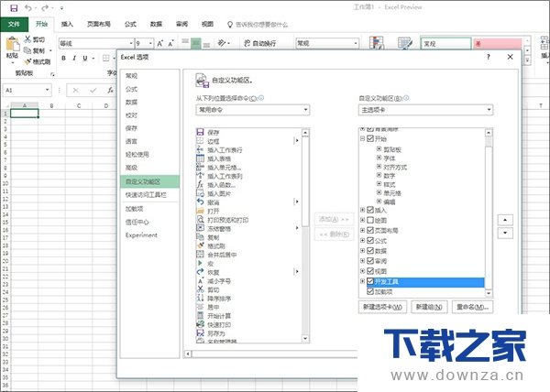Click the 告诉我你想要做什么 search box
550x392 pixels.
(258, 24)
